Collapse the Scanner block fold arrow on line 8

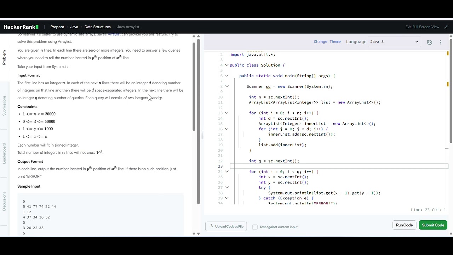(226, 86)
